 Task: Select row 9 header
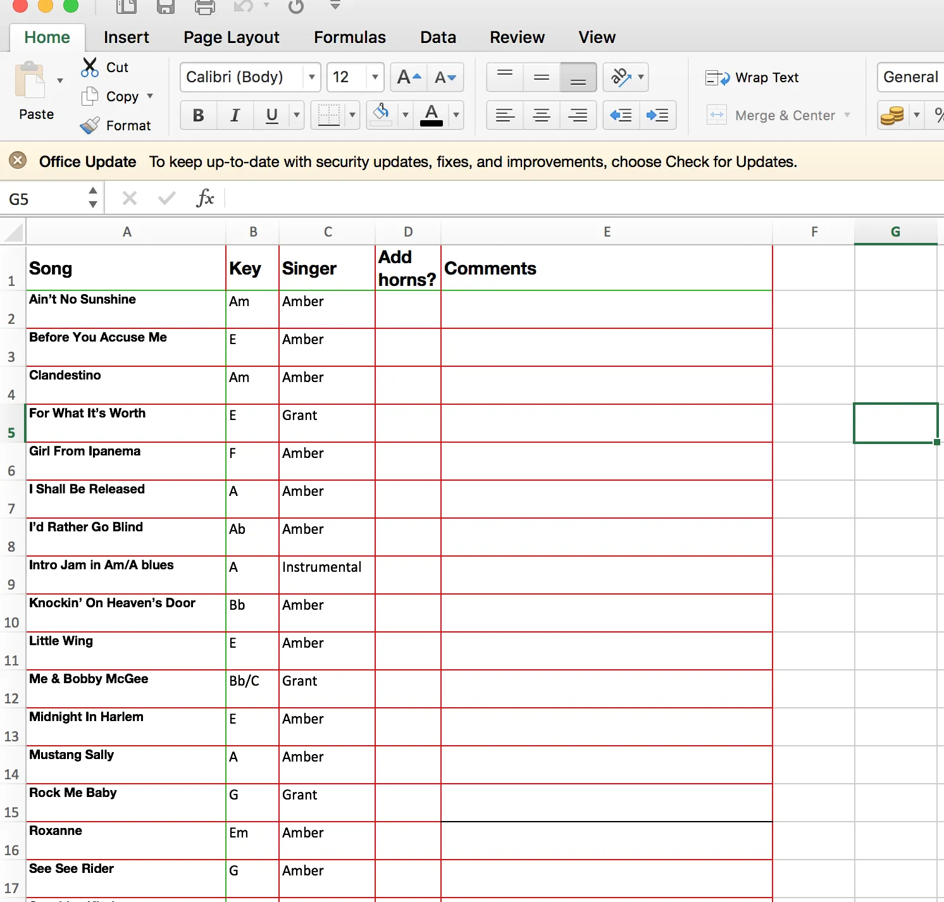tap(11, 576)
